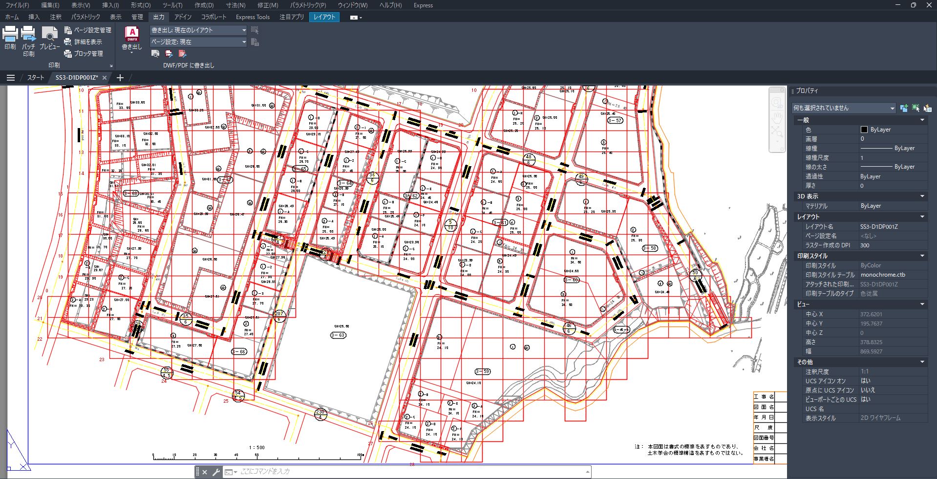Open the ファイル(F) menu

[17, 5]
